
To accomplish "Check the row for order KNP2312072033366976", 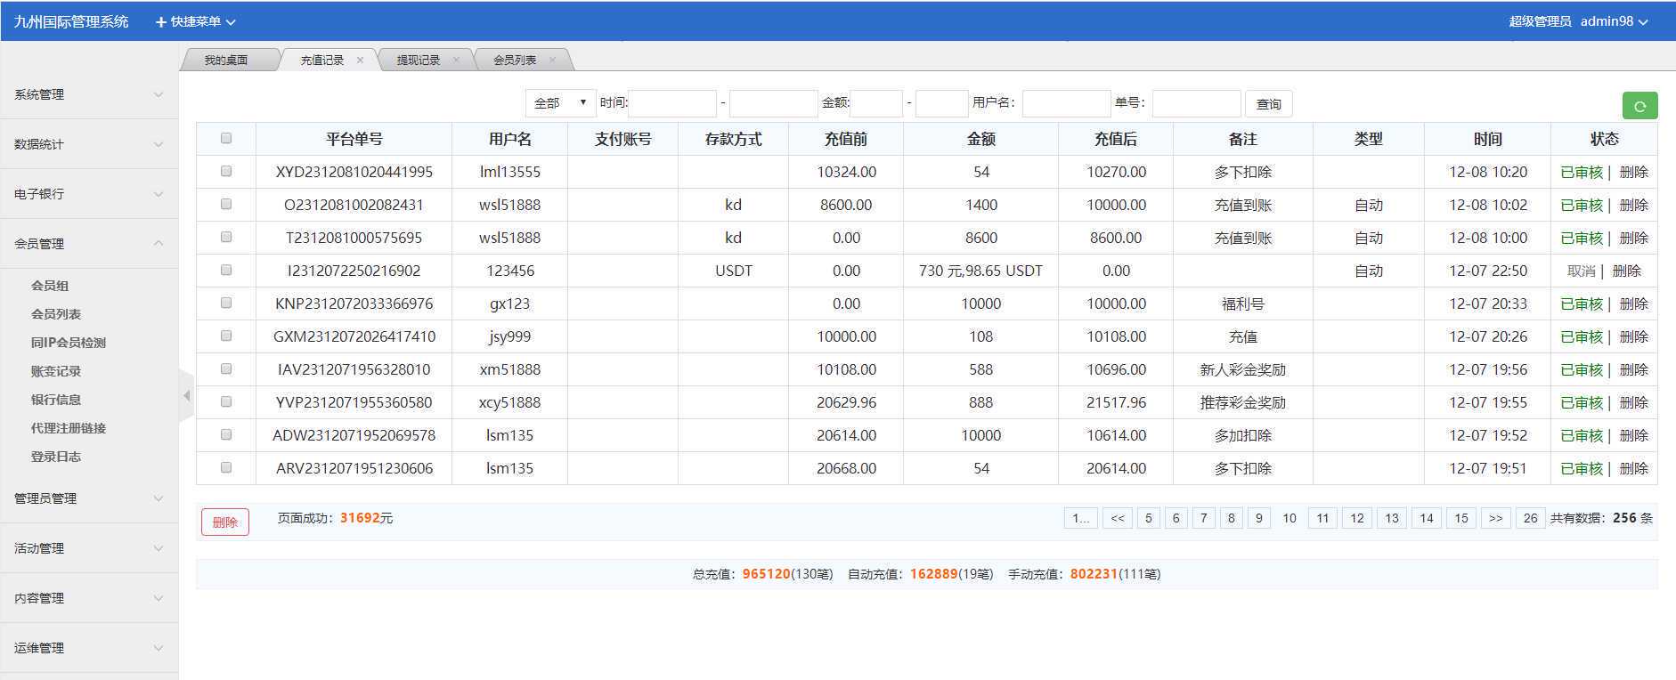I will pyautogui.click(x=226, y=303).
